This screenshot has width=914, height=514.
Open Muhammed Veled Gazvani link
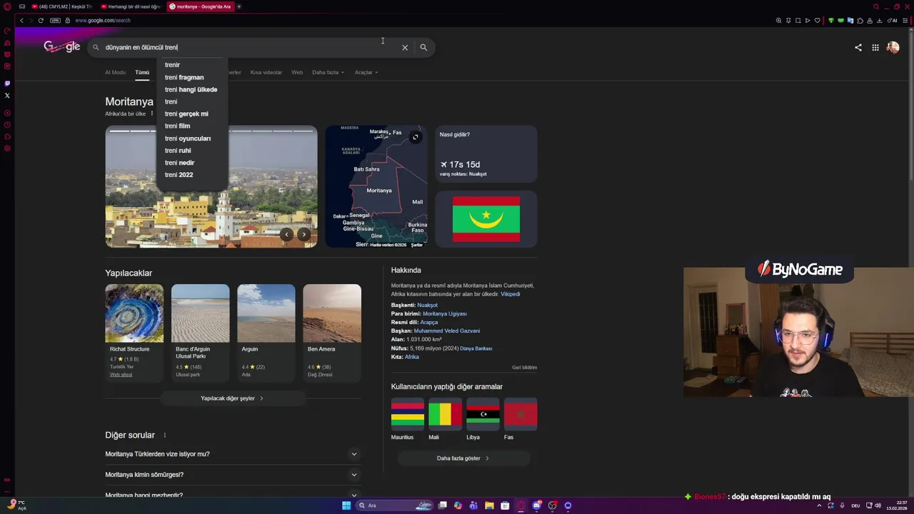[446, 331]
